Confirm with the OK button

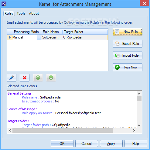point(62,143)
